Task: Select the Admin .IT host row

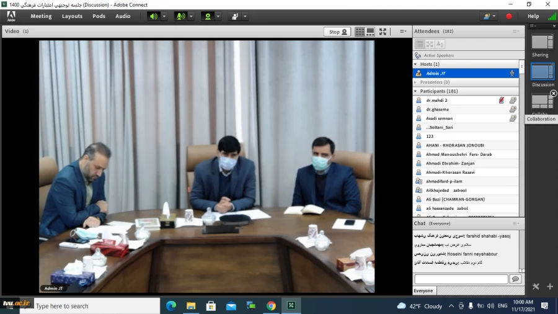Action: pyautogui.click(x=466, y=73)
